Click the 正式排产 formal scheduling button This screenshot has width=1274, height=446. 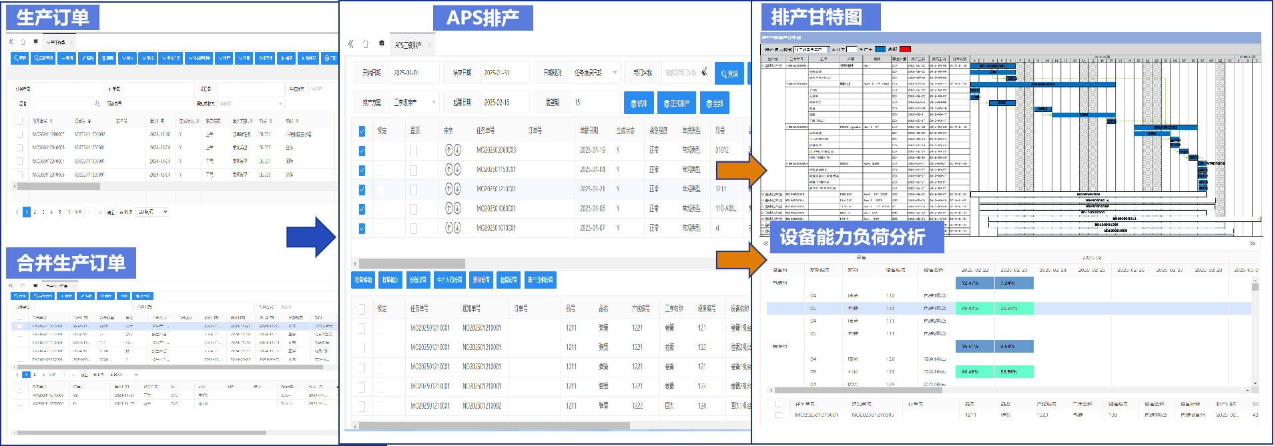(x=677, y=103)
